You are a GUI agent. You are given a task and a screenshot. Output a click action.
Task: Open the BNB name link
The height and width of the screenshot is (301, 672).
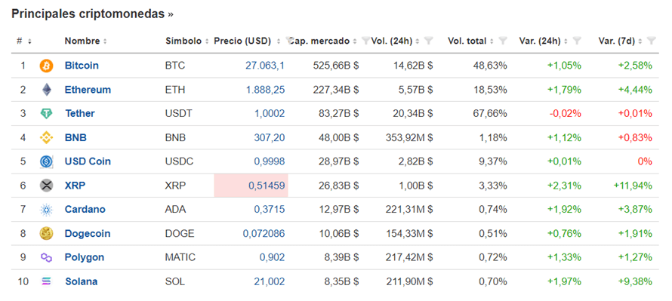pyautogui.click(x=76, y=137)
